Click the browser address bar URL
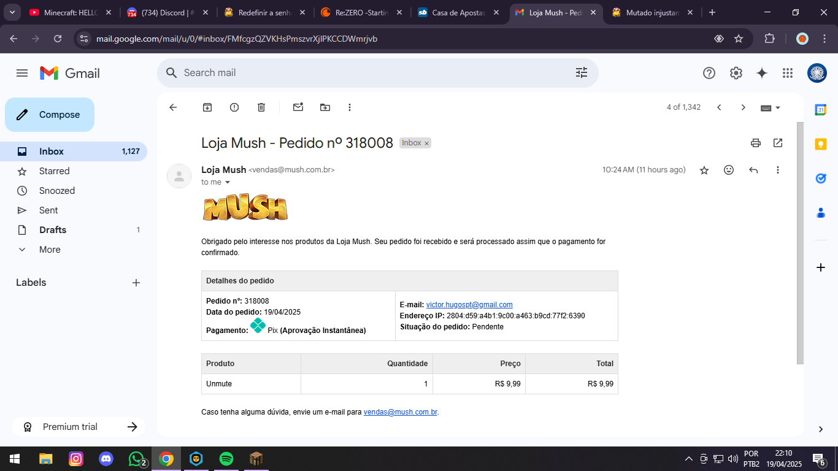 tap(237, 39)
